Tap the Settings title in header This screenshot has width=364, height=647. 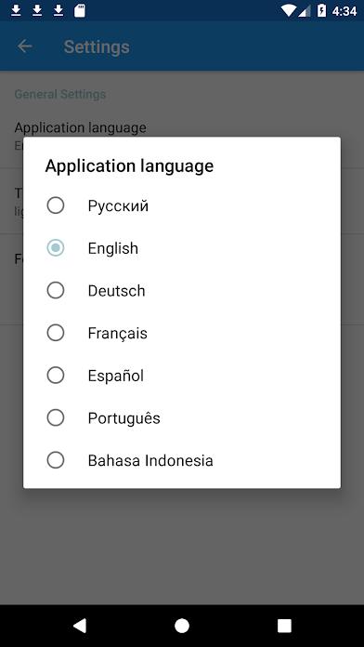point(97,46)
